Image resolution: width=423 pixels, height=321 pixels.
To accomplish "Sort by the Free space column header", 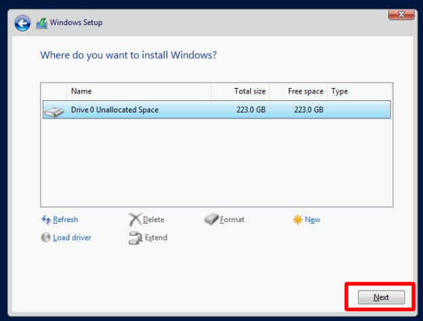I will (x=298, y=91).
